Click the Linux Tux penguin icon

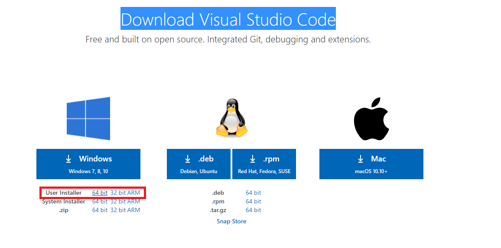[231, 118]
